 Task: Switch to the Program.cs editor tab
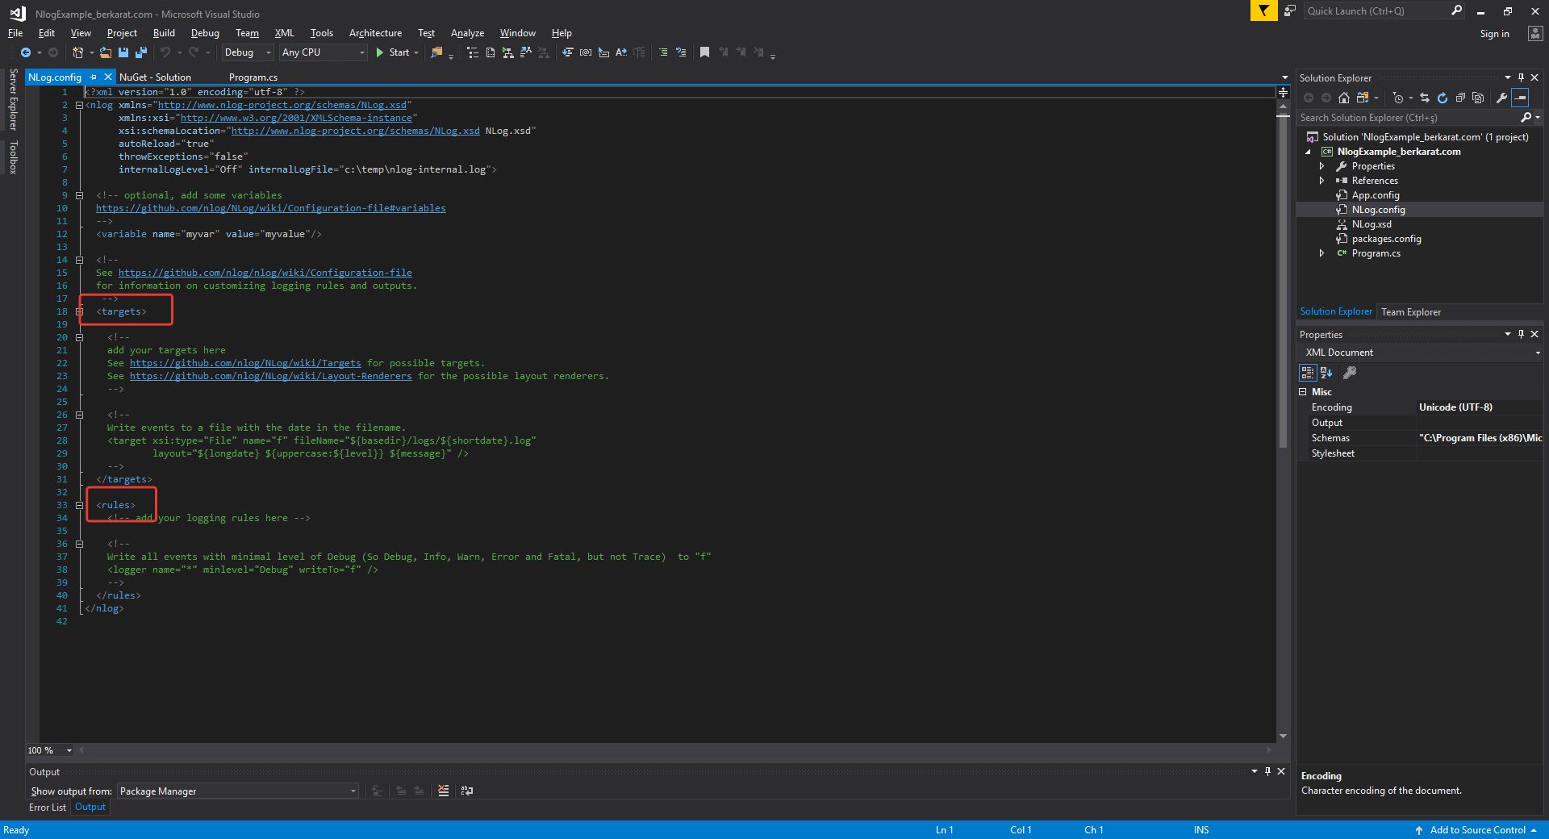tap(253, 77)
